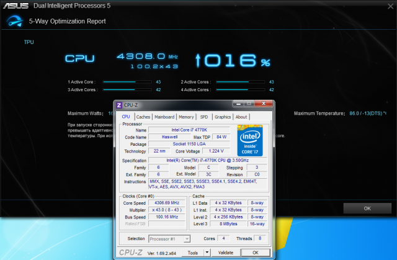The width and height of the screenshot is (397, 260).
Task: Open the Caches tab
Action: [x=143, y=117]
